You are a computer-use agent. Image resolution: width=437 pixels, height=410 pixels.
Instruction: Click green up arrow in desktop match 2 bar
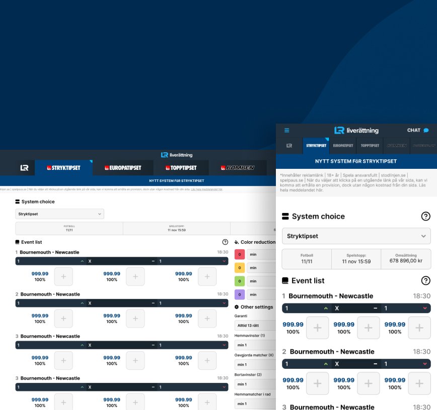point(82,303)
